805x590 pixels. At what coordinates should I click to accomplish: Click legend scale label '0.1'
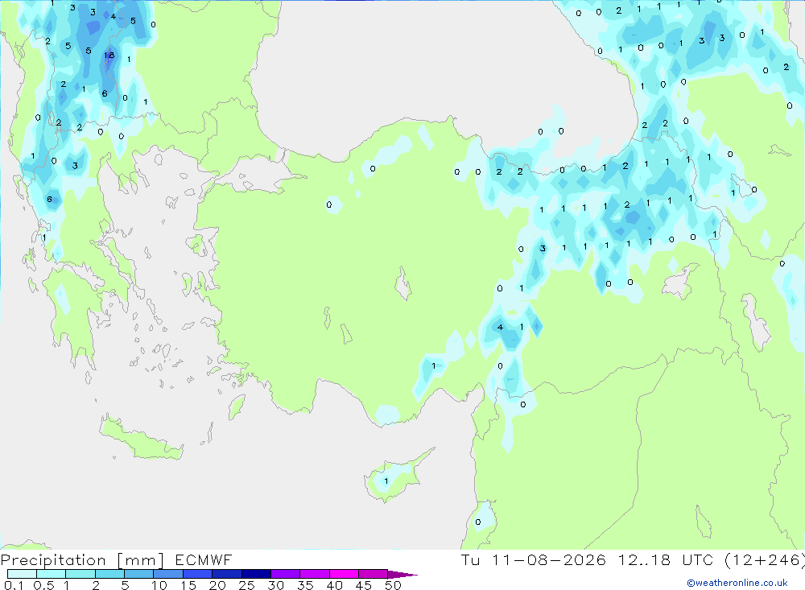coord(14,585)
